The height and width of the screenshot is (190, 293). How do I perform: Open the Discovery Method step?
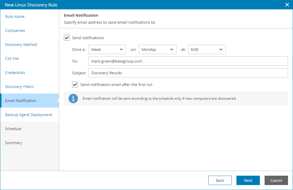click(21, 44)
